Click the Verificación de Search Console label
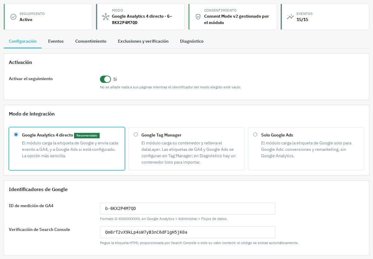This screenshot has height=259, width=373. (x=39, y=229)
